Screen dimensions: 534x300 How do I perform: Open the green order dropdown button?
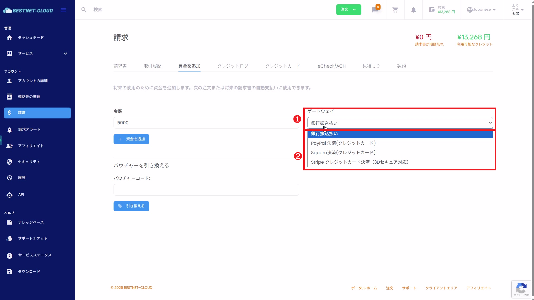(x=348, y=9)
